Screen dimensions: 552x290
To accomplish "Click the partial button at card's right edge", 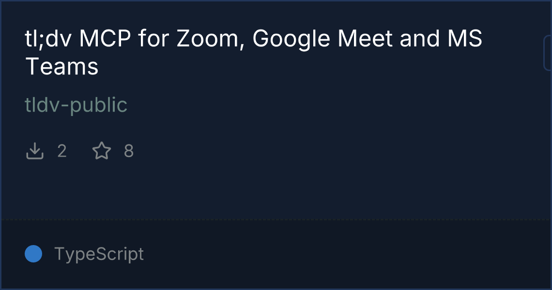I will pyautogui.click(x=548, y=53).
